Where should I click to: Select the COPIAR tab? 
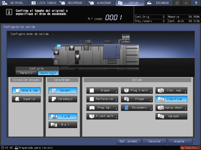coord(130,3)
